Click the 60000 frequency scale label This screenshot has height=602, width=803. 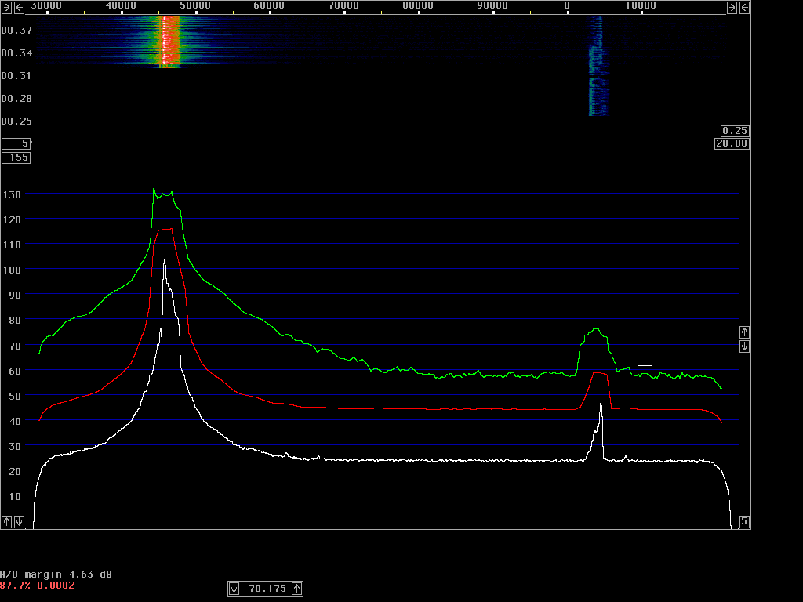click(x=270, y=5)
